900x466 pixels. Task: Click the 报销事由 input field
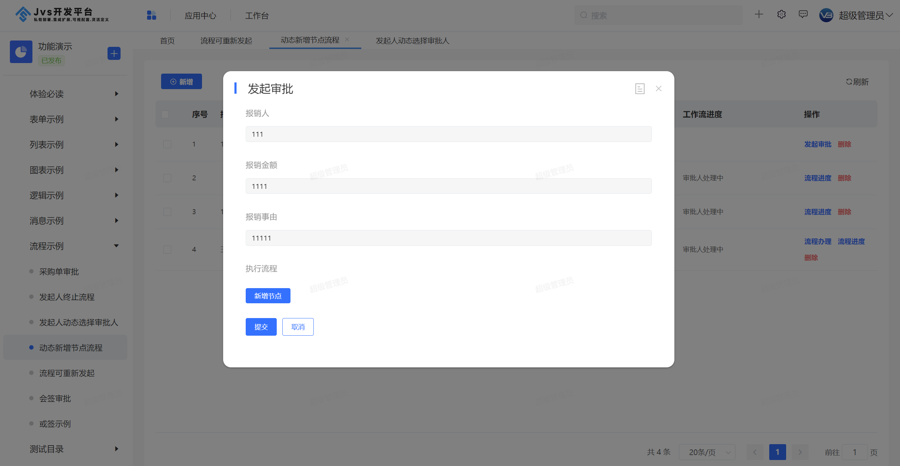[448, 238]
